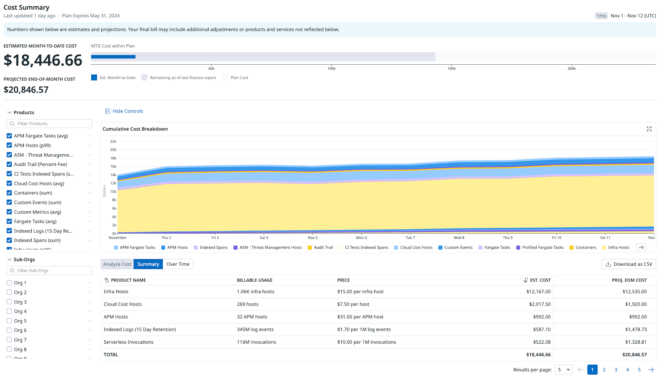Switch to the Over Time tab
660x378 pixels.
coord(178,264)
